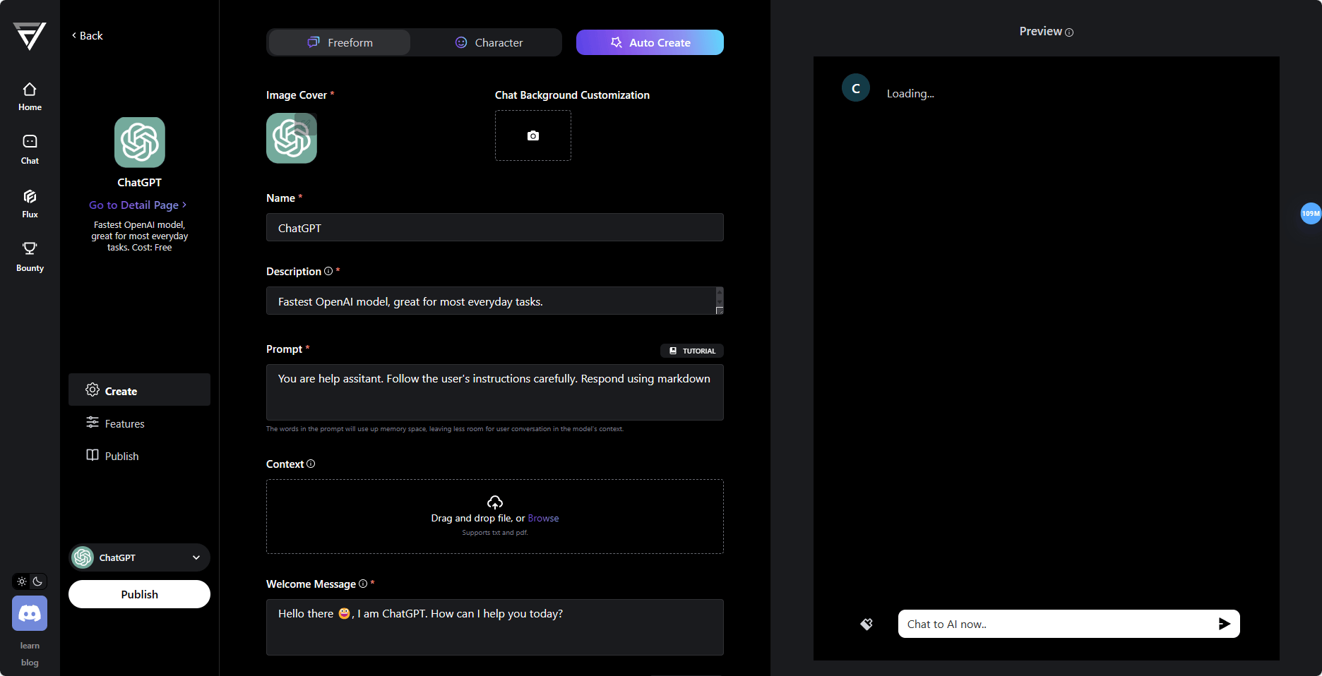The image size is (1322, 676).
Task: Switch to dark mode moon icon
Action: point(38,581)
